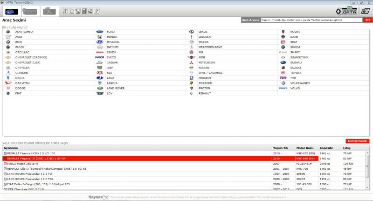Click the TVR logo icon
The width and height of the screenshot is (373, 201).
point(283,78)
